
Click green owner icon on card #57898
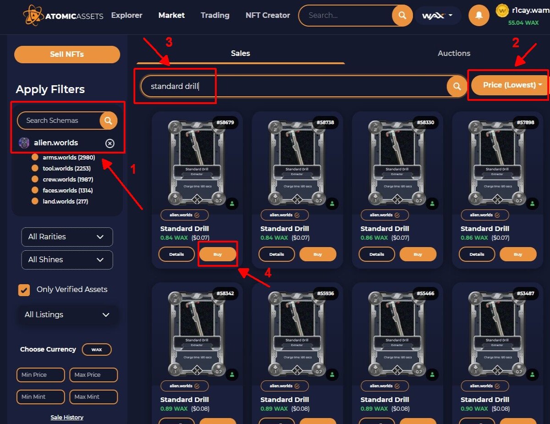(532, 203)
